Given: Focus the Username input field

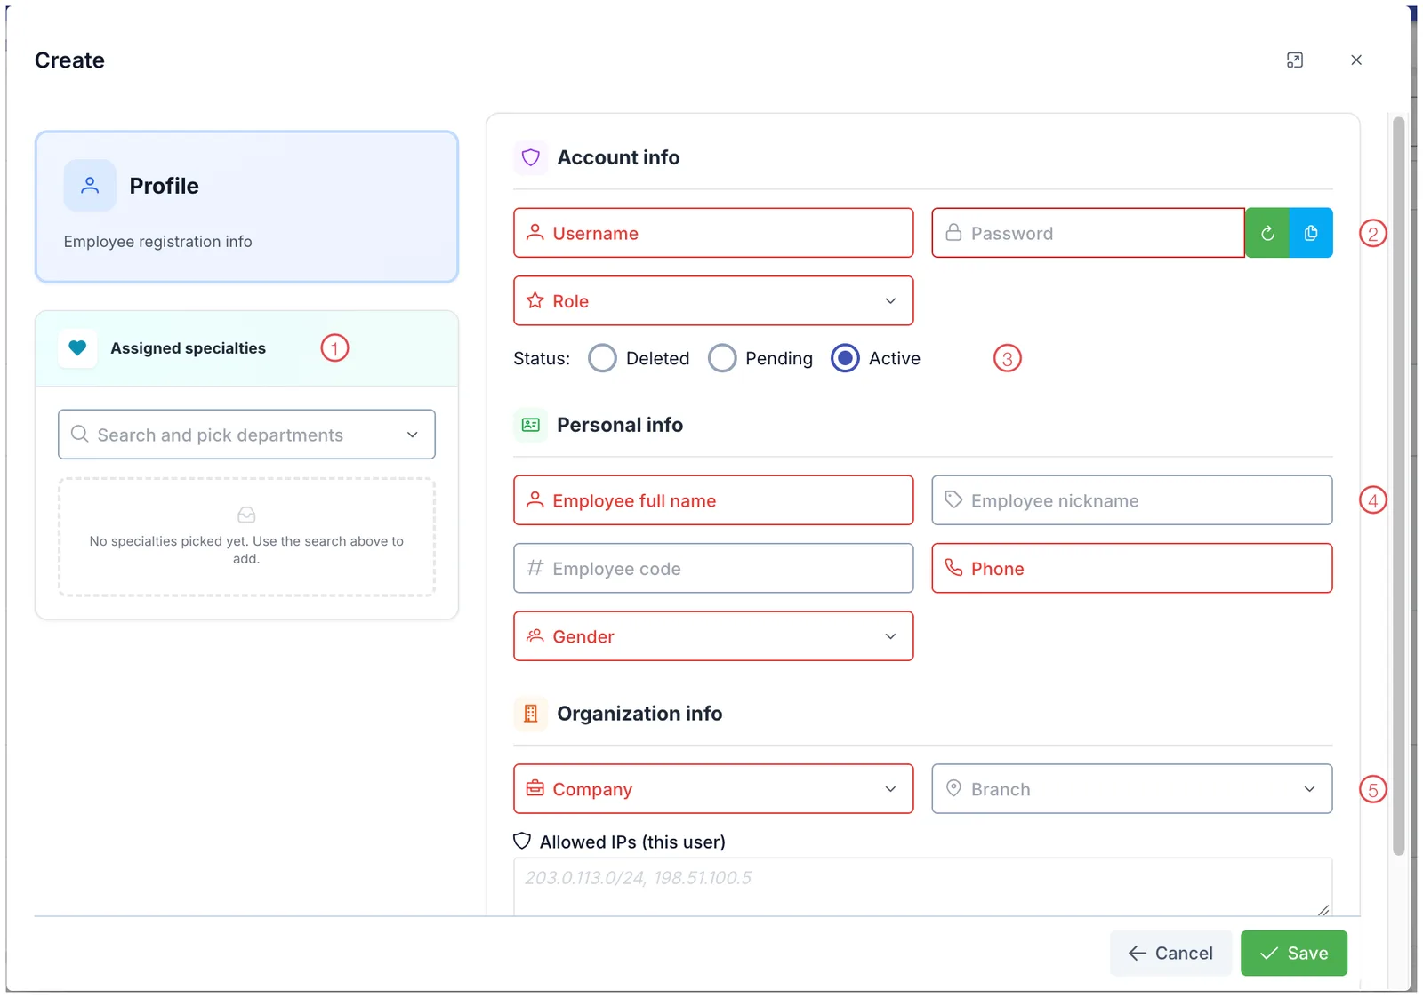Looking at the screenshot, I should [x=713, y=233].
